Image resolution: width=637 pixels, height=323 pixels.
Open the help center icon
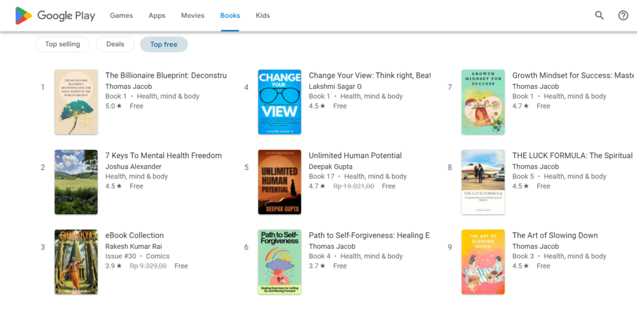click(623, 16)
